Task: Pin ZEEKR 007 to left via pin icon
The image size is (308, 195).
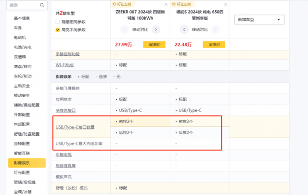Action: (x=114, y=4)
